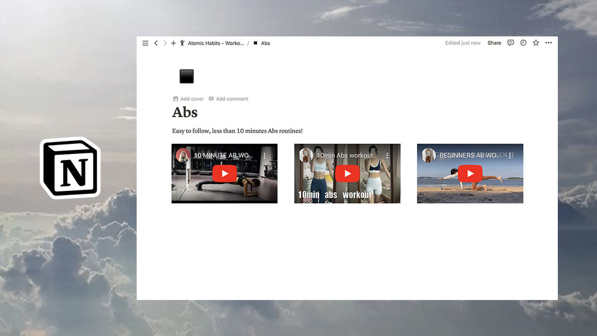Image resolution: width=597 pixels, height=336 pixels.
Task: Go forward with the right arrow
Action: tap(165, 43)
